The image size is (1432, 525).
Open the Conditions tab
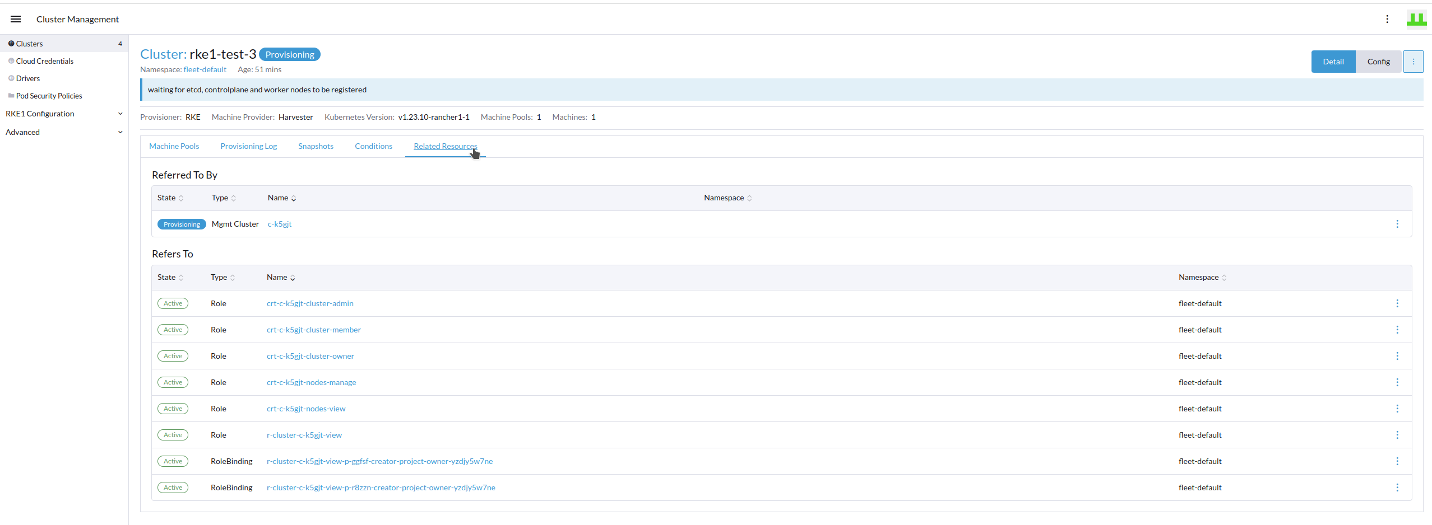(x=373, y=146)
